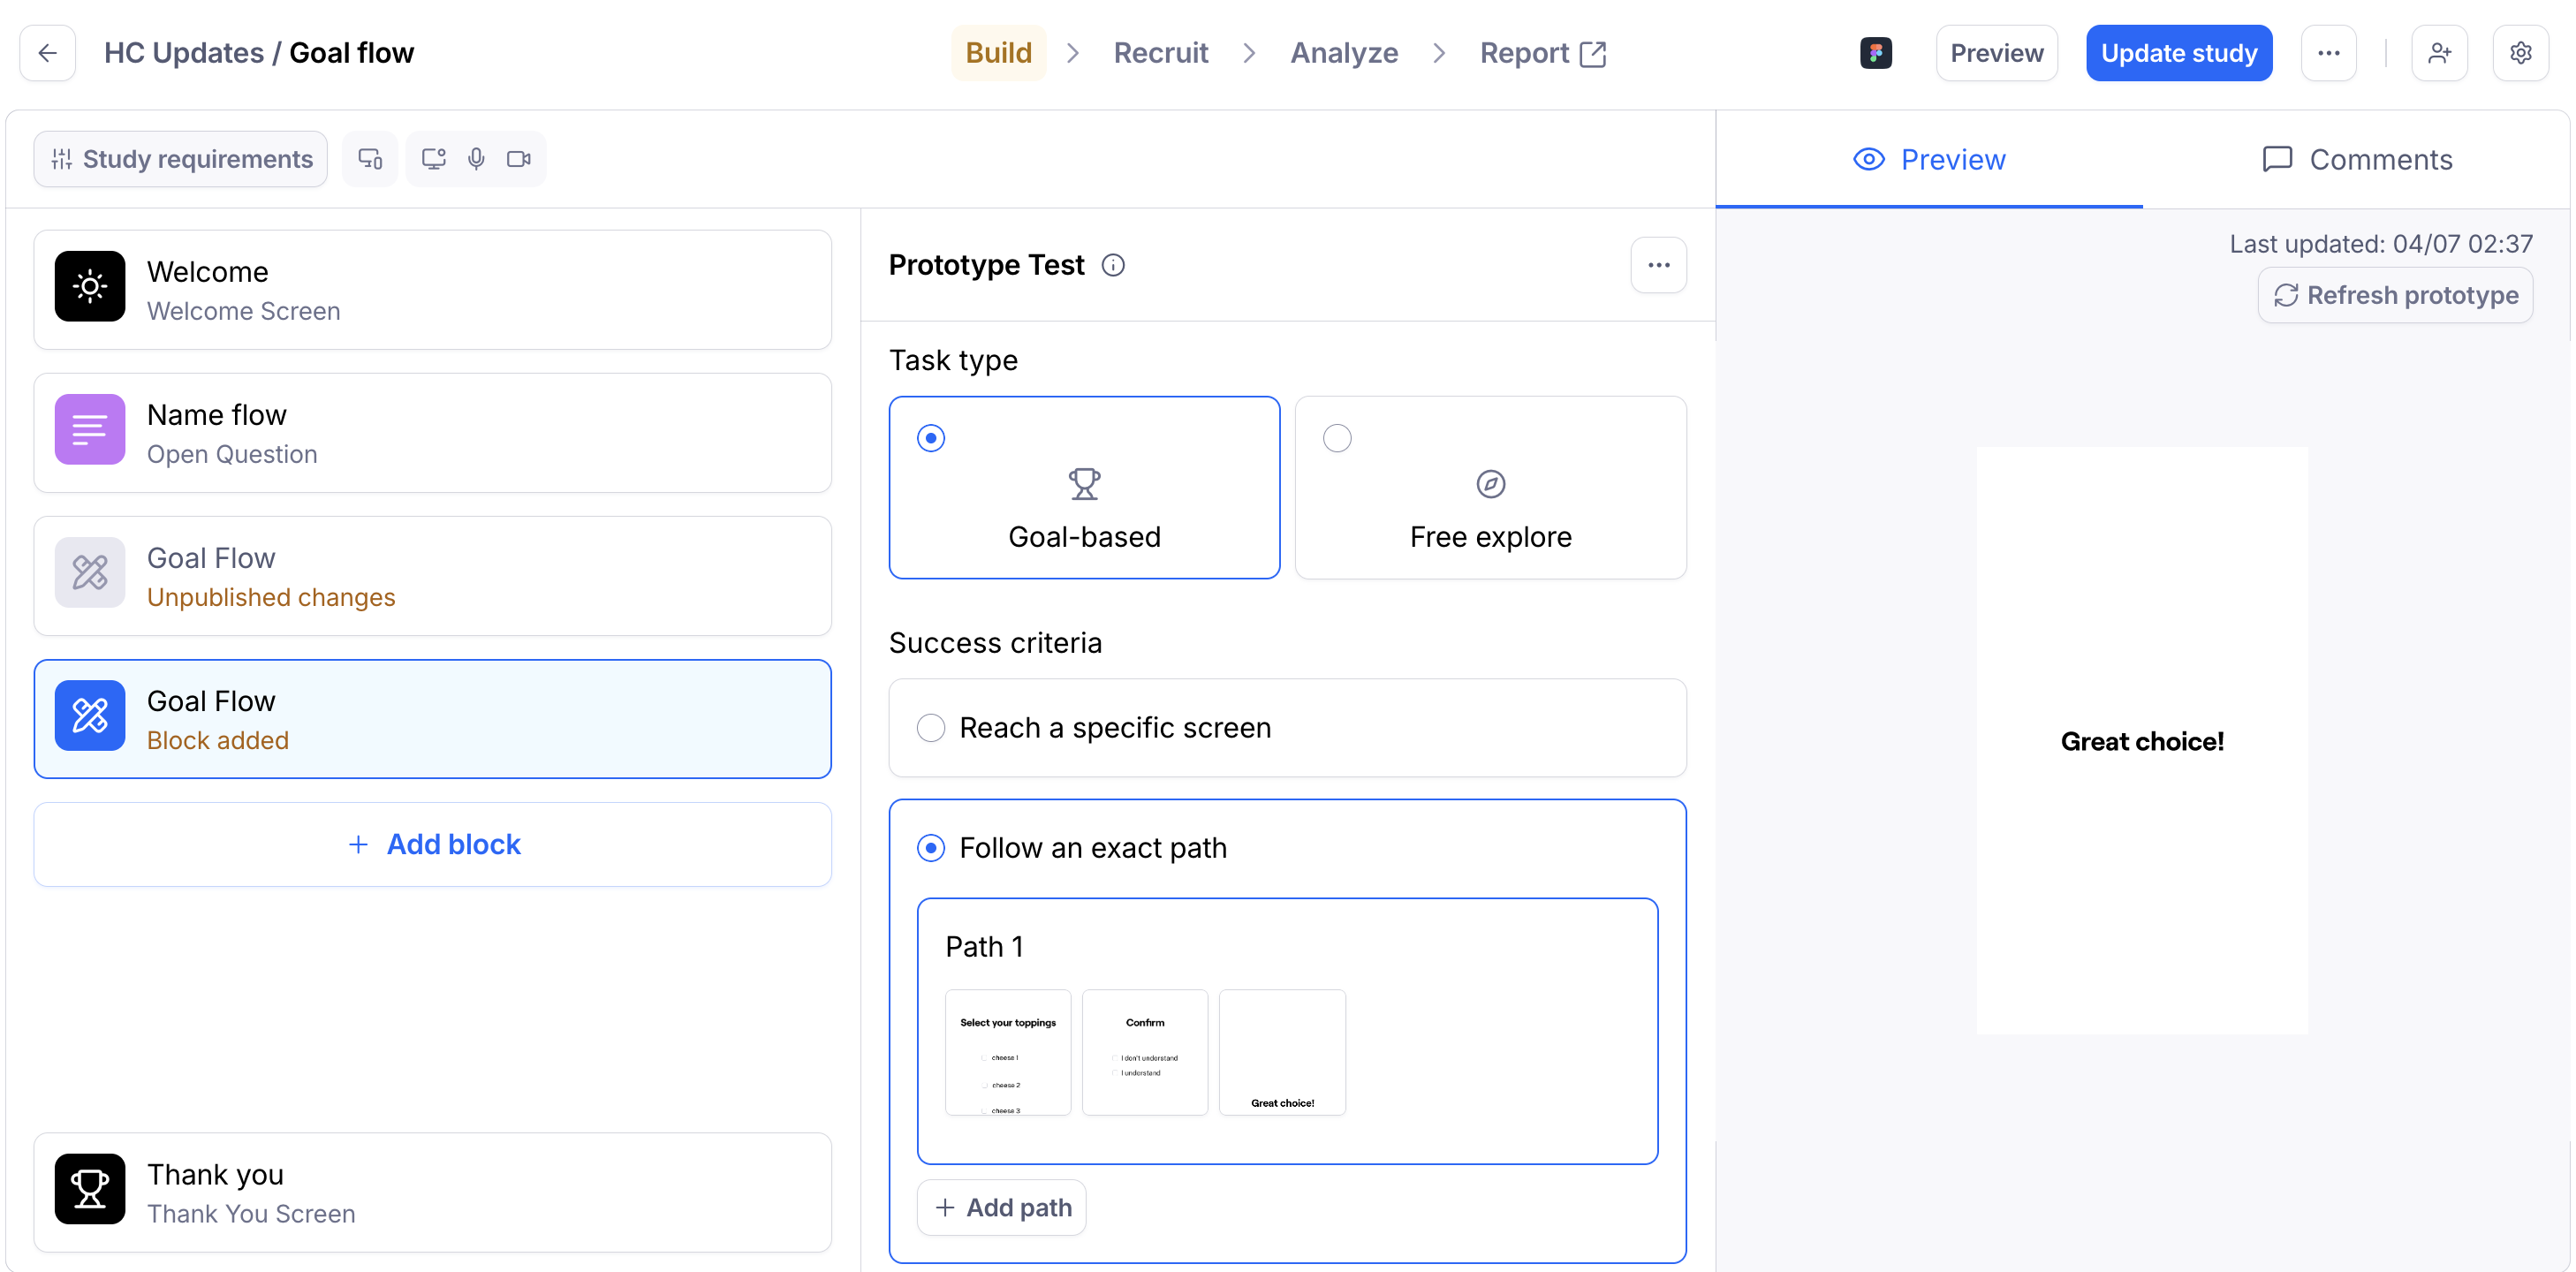Select Goal Flow block marked Block added
2576x1272 pixels.
pos(433,719)
